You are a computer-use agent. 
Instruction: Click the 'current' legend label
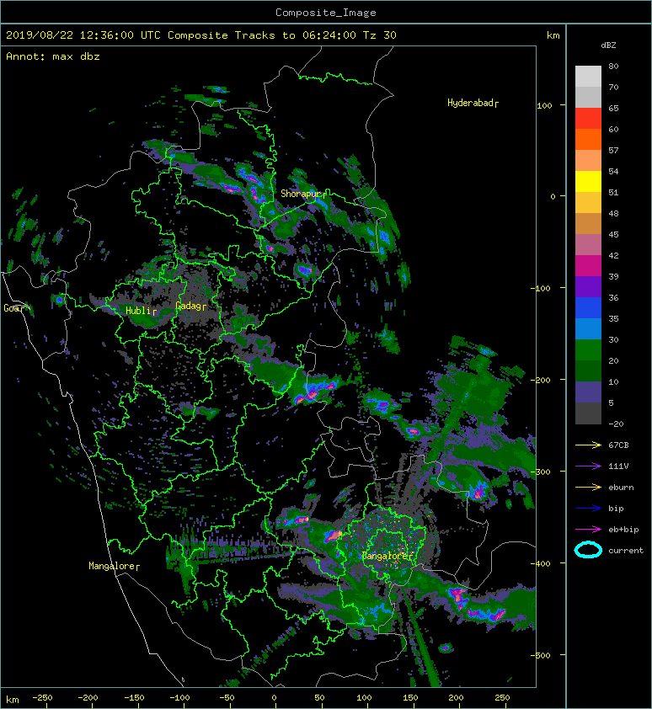tap(626, 551)
